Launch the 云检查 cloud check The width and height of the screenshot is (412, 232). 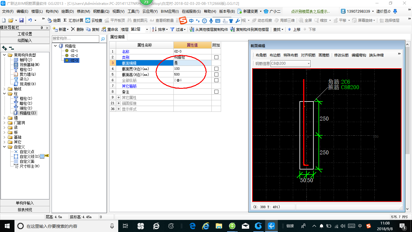click(x=94, y=20)
